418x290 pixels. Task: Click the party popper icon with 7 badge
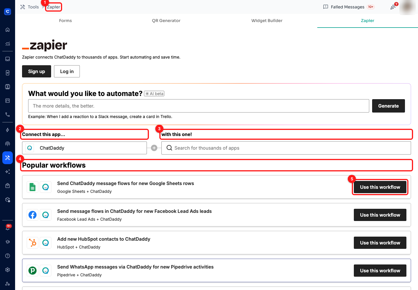pyautogui.click(x=393, y=7)
